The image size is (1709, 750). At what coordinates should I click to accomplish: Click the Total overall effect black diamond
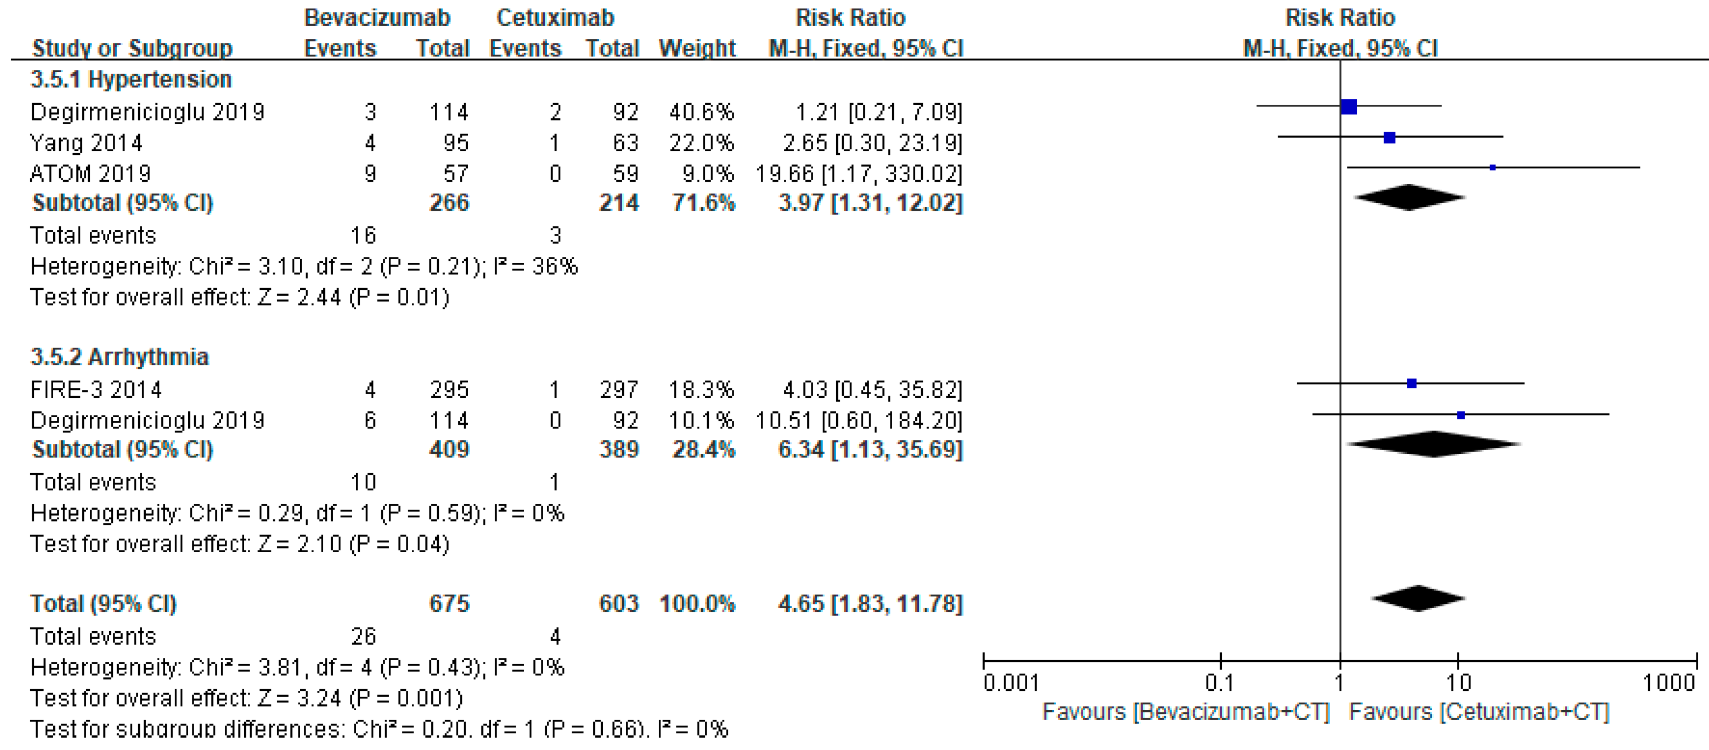[1419, 598]
